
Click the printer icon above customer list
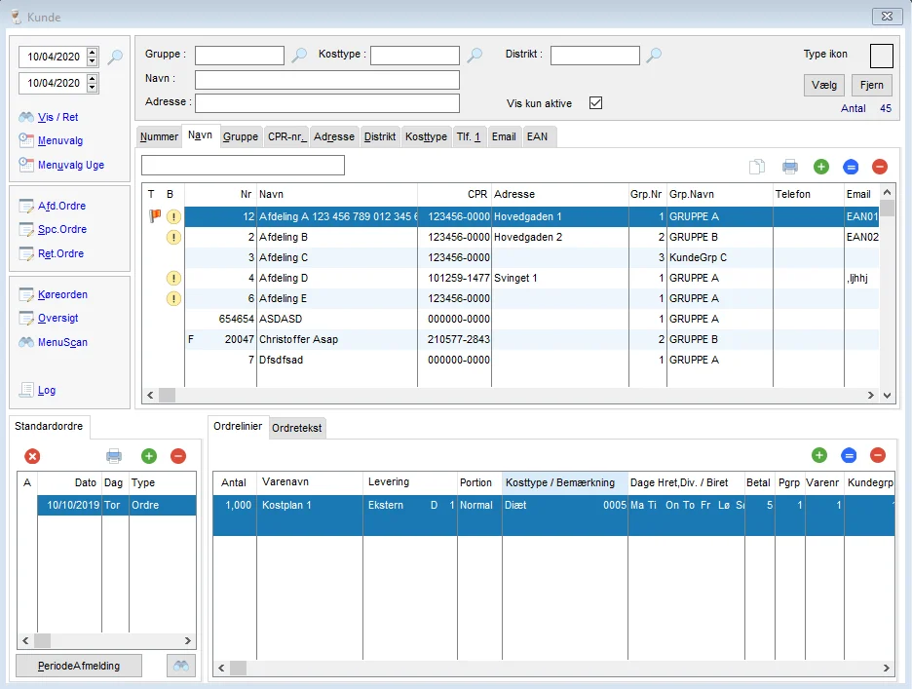pyautogui.click(x=790, y=167)
